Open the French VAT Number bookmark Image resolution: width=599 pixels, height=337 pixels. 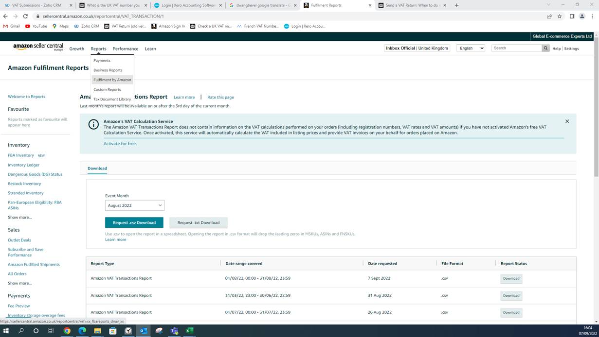258,26
